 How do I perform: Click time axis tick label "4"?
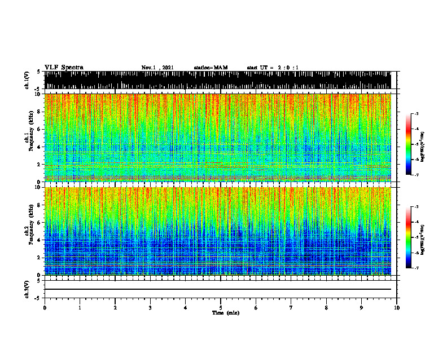point(185,308)
